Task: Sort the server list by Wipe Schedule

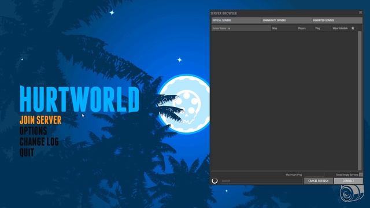Action: click(340, 28)
